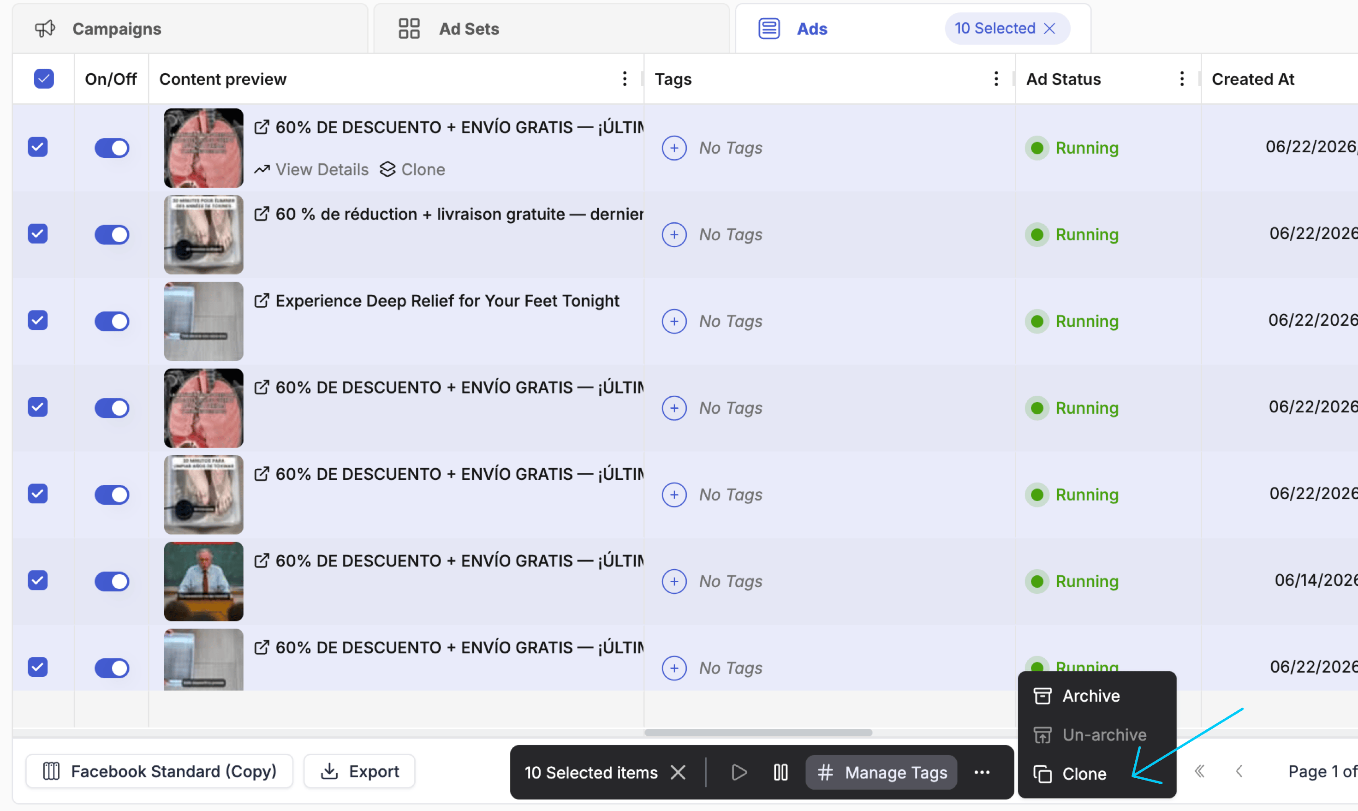Uncheck the first ad row checkbox
Screen dimensions: 1358x811
click(x=38, y=147)
